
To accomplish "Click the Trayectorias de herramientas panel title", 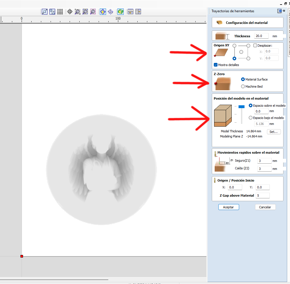I will coord(233,11).
